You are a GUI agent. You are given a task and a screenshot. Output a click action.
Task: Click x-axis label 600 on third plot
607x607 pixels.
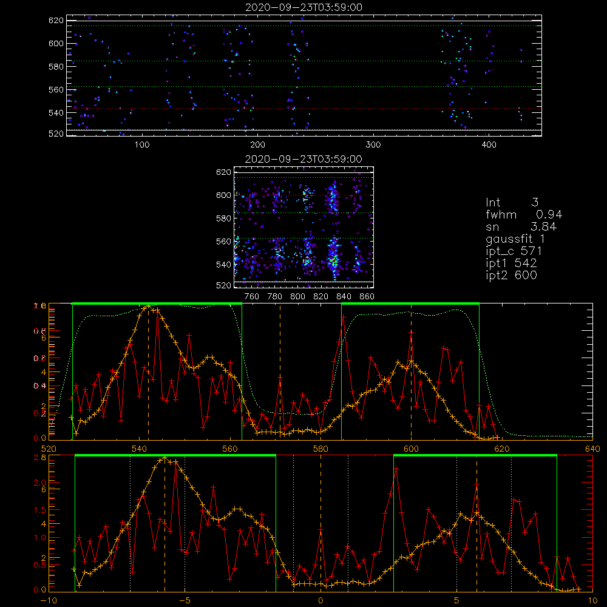coord(411,449)
